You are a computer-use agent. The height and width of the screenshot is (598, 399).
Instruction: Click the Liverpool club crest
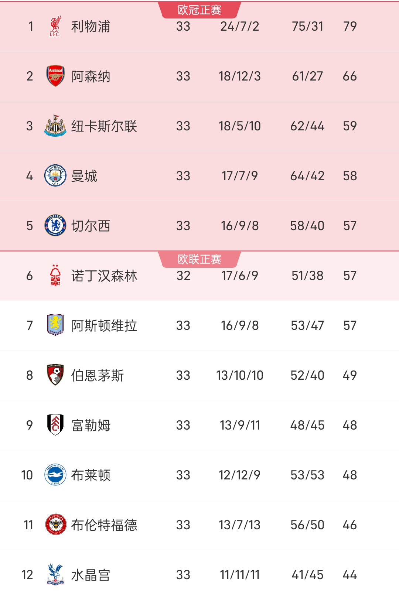[55, 26]
